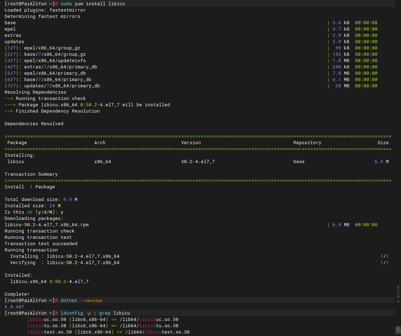This screenshot has height=336, width=401.
Task: Click '(5/7): epel/x86_64/primary_db' line
Action: click(x=45, y=73)
